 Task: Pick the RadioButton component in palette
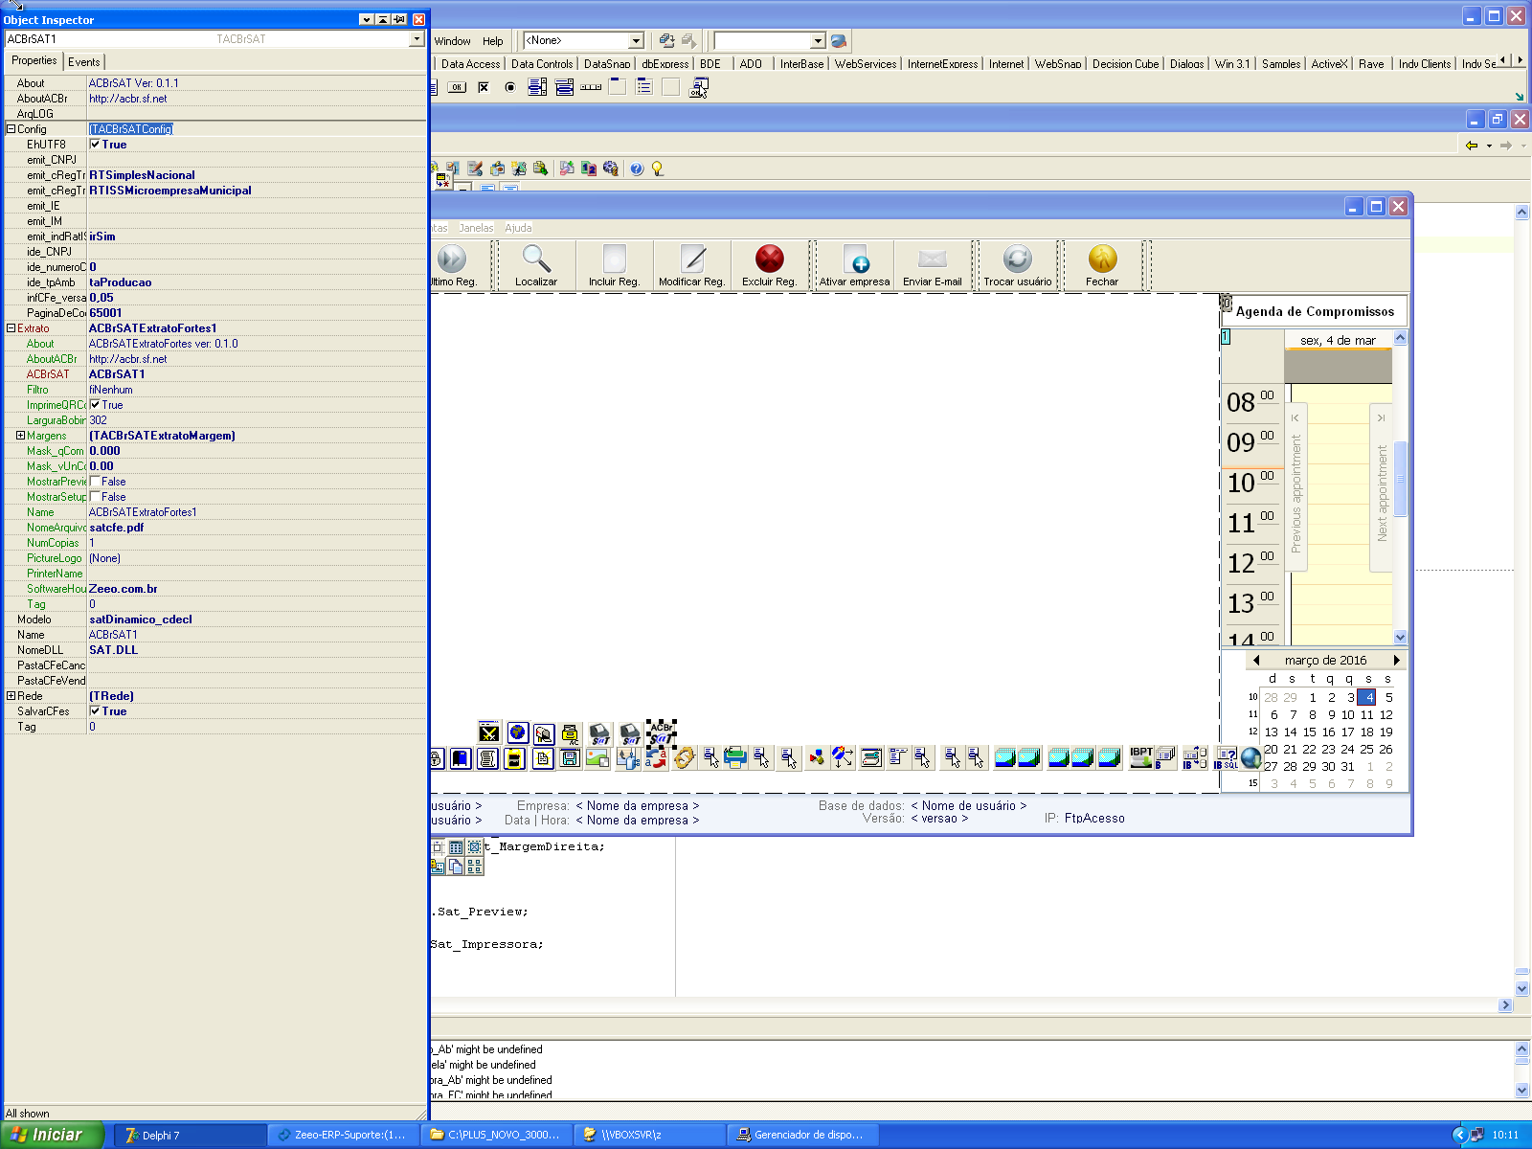[x=510, y=87]
